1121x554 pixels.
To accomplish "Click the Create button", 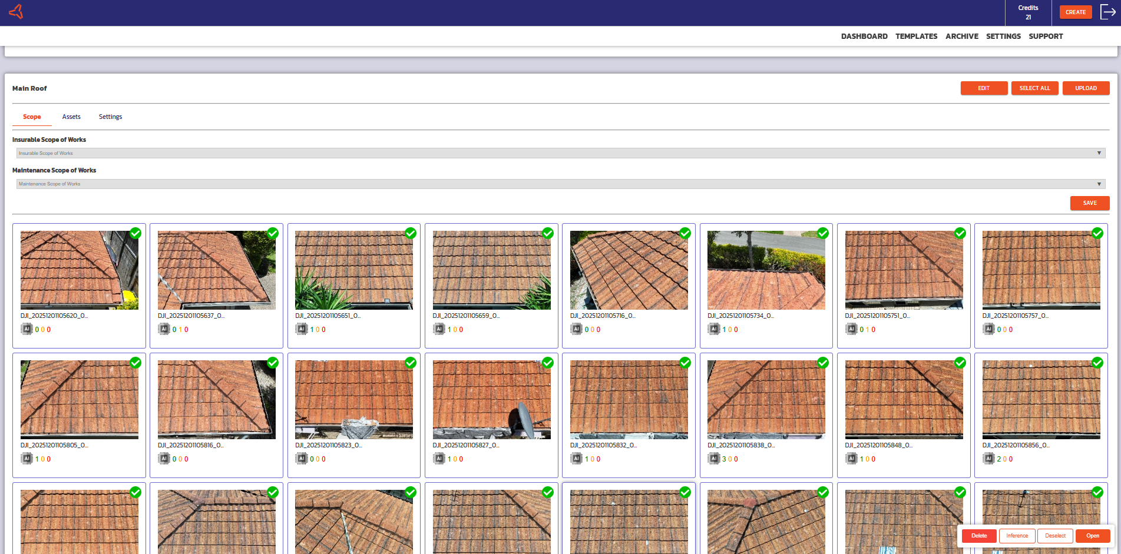I will pyautogui.click(x=1076, y=12).
